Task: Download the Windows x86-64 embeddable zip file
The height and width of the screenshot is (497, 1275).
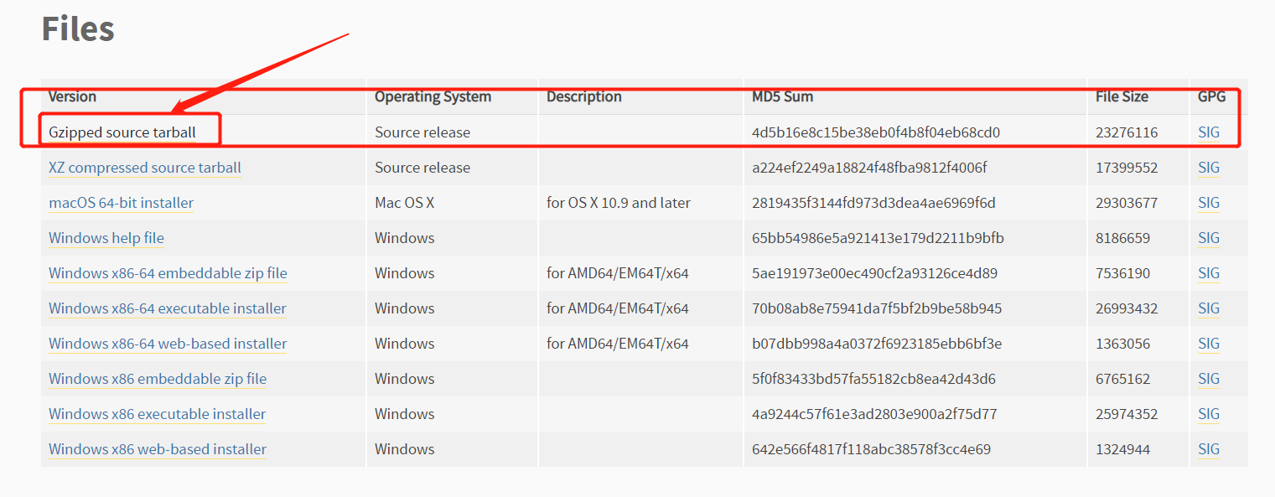Action: (x=168, y=272)
